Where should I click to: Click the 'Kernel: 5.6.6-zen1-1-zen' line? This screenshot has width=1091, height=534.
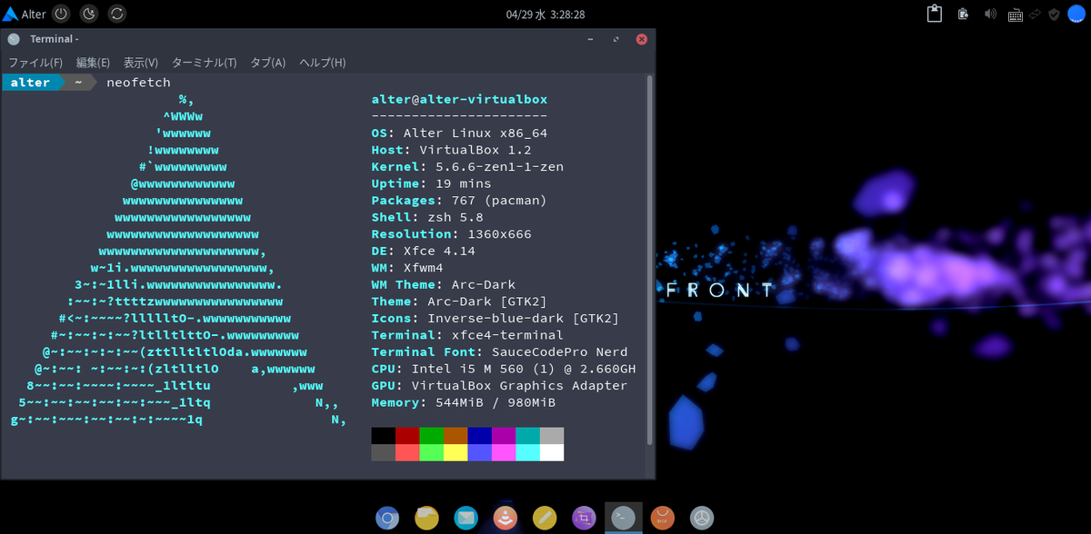point(467,167)
